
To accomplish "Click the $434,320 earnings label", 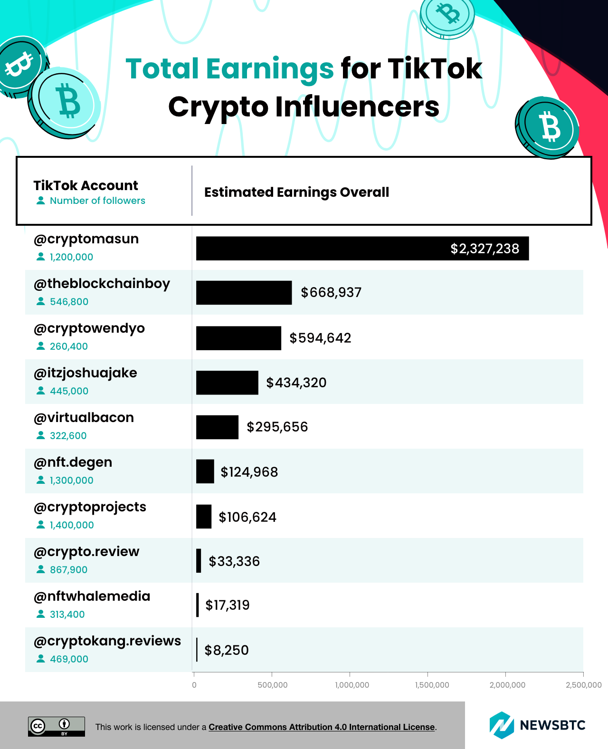I will coord(296,383).
